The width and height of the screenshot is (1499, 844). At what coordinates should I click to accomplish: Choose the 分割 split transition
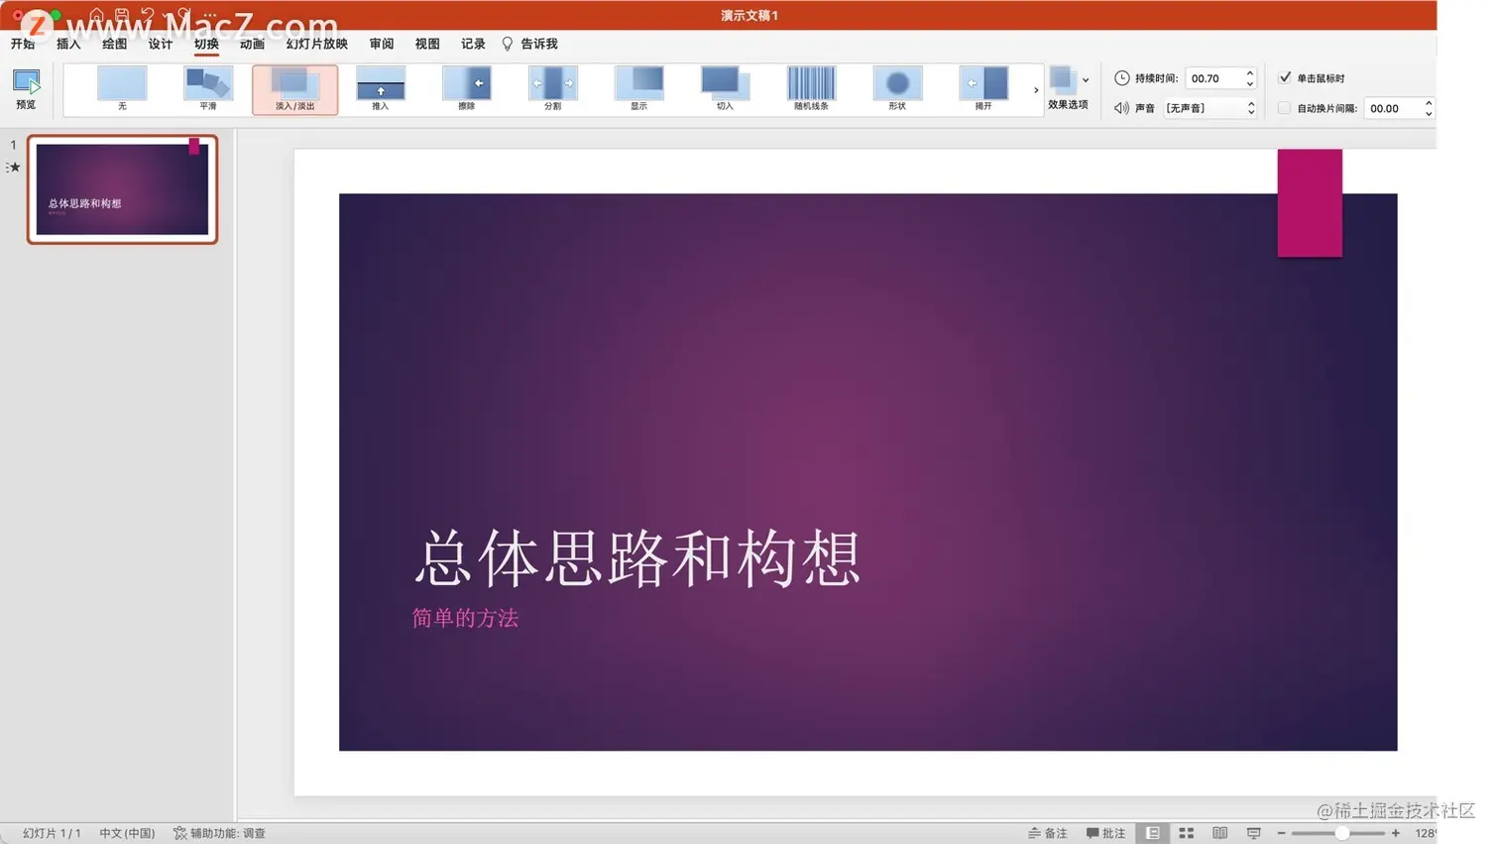click(x=553, y=88)
